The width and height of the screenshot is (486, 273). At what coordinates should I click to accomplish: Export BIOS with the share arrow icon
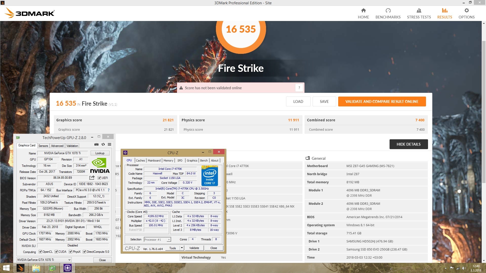pos(92,178)
